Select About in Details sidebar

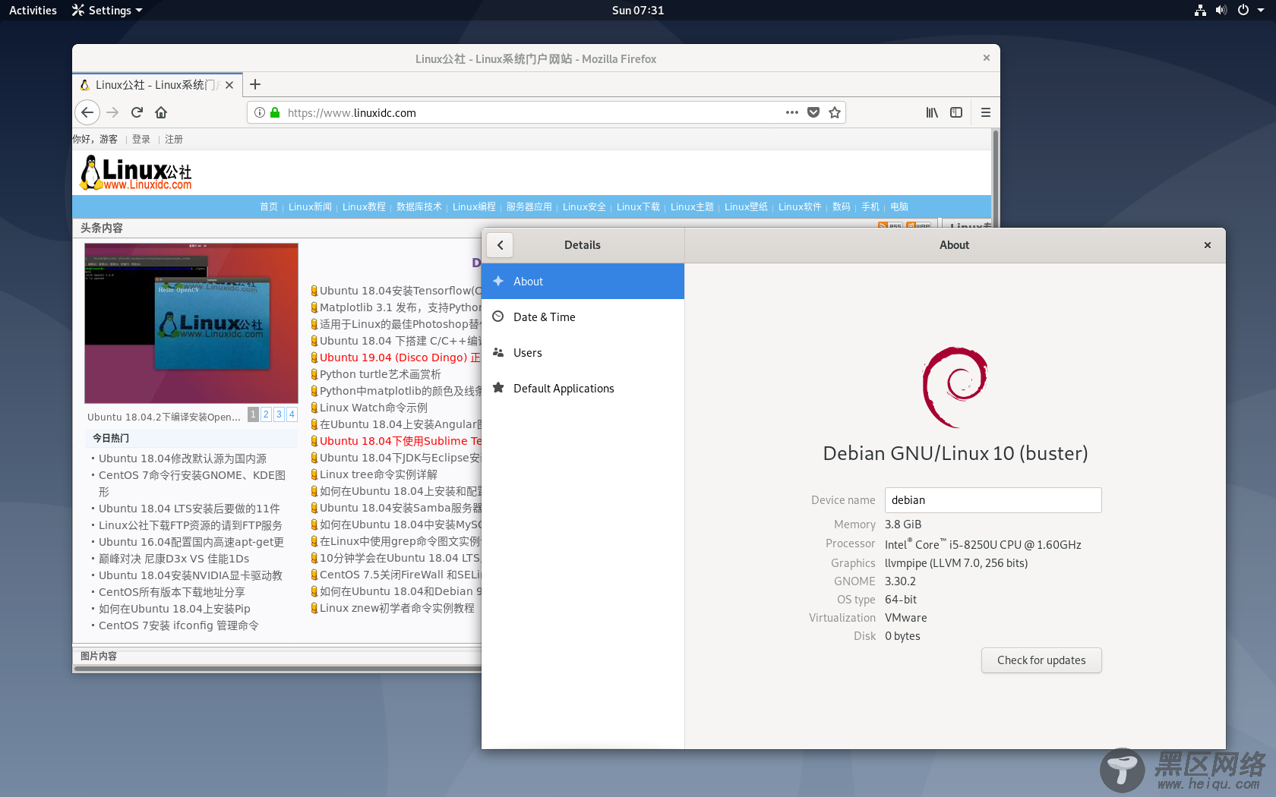pyautogui.click(x=583, y=282)
